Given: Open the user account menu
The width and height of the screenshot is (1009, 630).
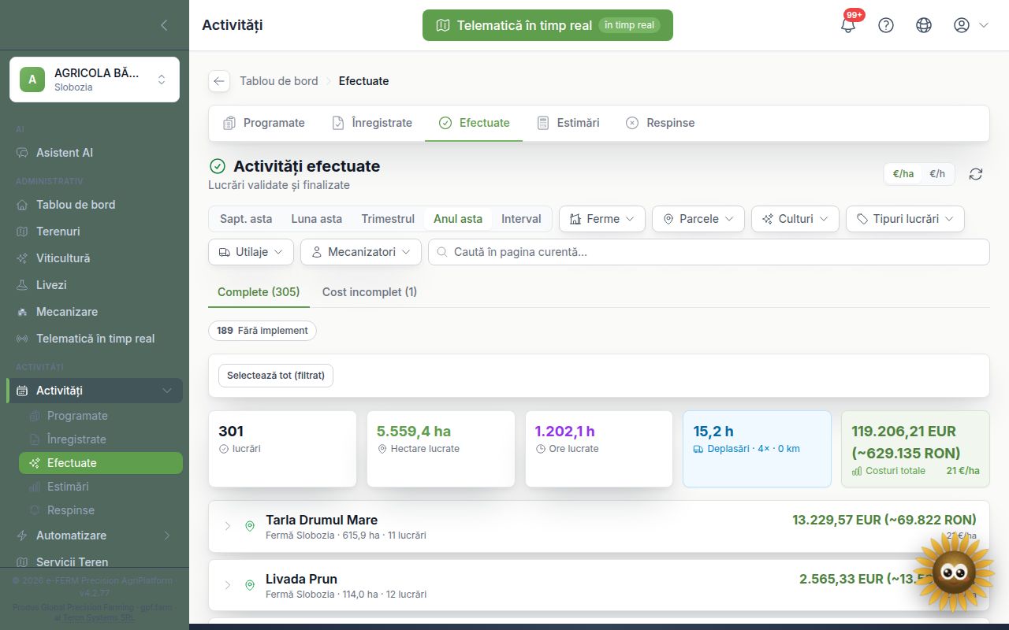Looking at the screenshot, I should (x=970, y=25).
